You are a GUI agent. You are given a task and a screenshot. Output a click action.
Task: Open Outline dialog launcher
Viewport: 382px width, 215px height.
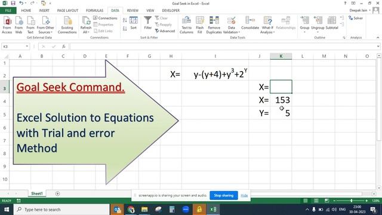[344, 38]
